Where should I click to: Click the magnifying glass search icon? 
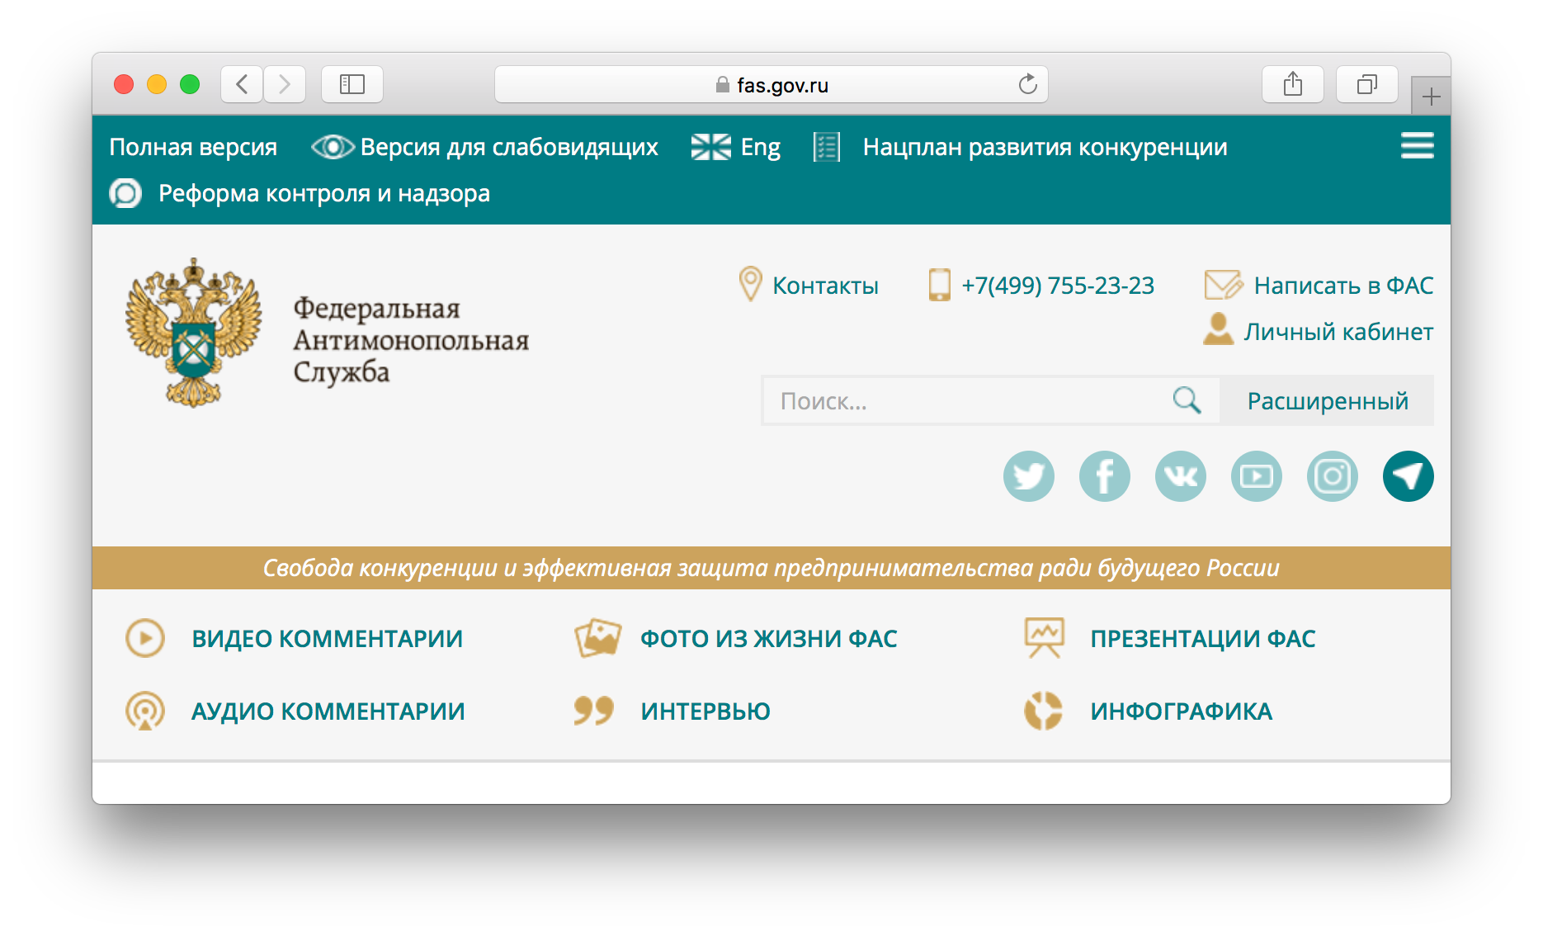click(1187, 401)
